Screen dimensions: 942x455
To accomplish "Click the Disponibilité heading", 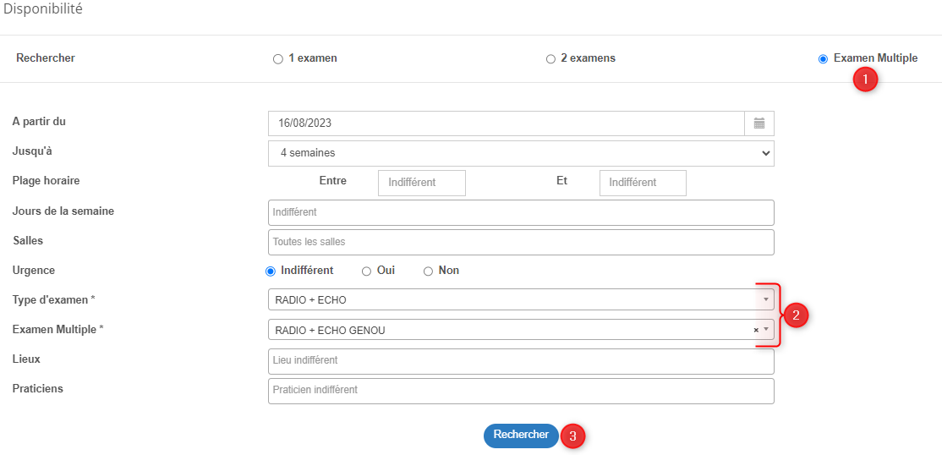I will 43,9.
